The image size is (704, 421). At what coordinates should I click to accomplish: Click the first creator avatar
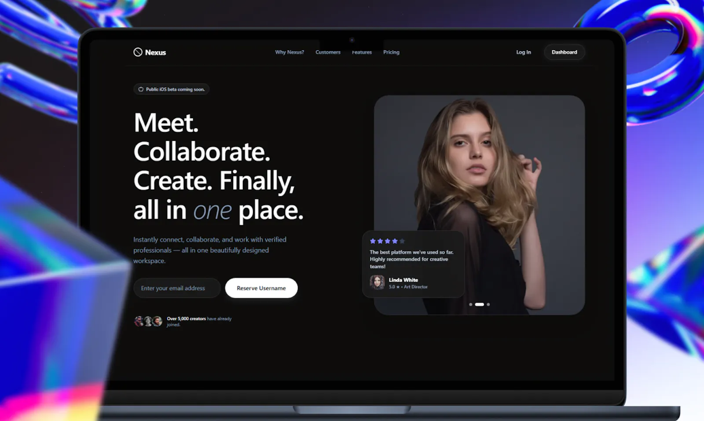[x=139, y=321]
